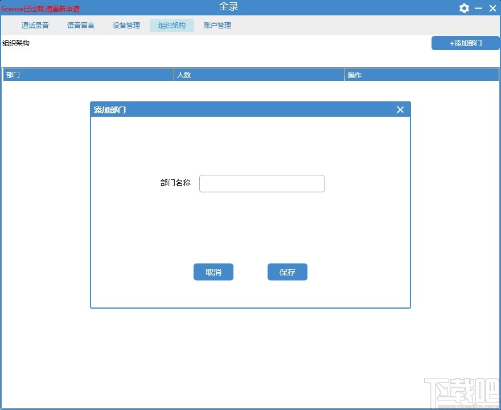Switch to the 语音留言 tab
Image resolution: width=501 pixels, height=410 pixels.
point(80,25)
